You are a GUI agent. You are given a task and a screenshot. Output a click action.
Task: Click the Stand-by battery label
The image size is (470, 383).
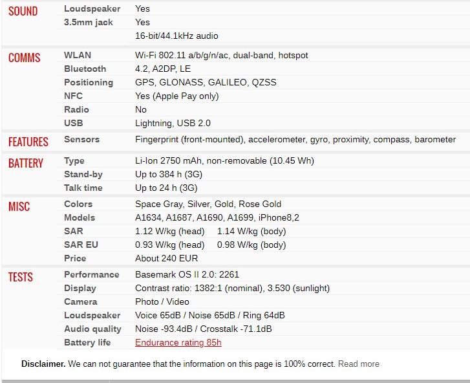coord(83,174)
